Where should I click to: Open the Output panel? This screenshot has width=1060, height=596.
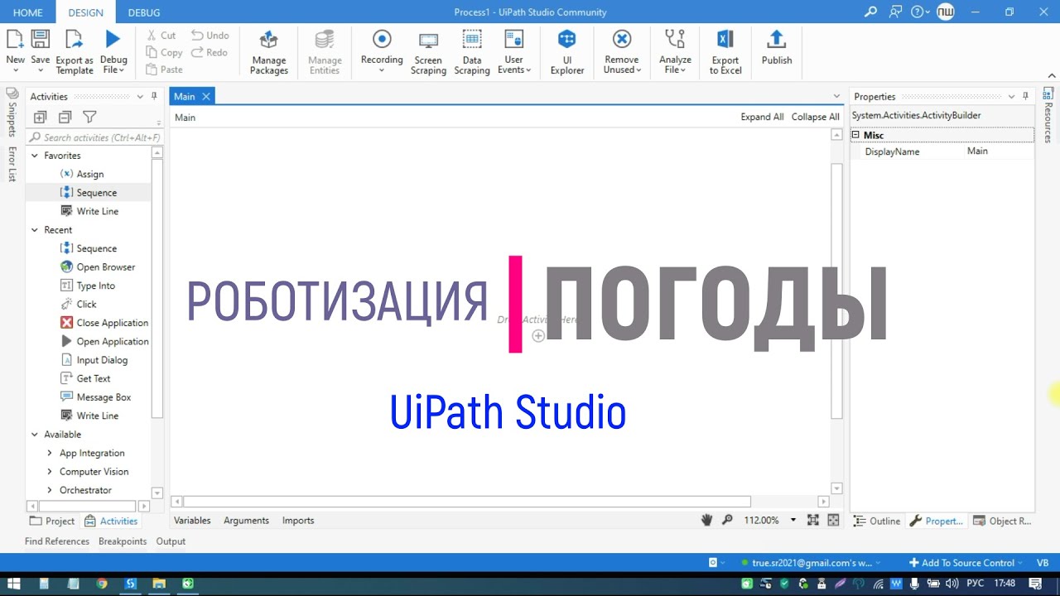click(x=171, y=541)
